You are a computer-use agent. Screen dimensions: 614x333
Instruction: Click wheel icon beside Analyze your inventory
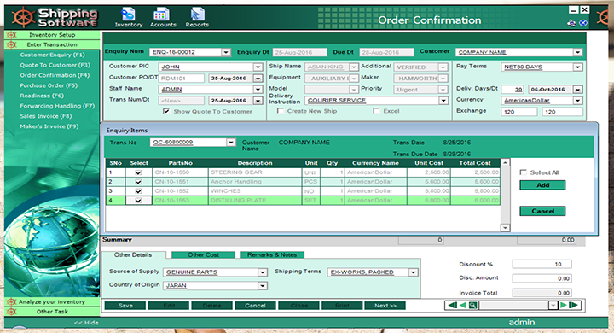point(12,301)
